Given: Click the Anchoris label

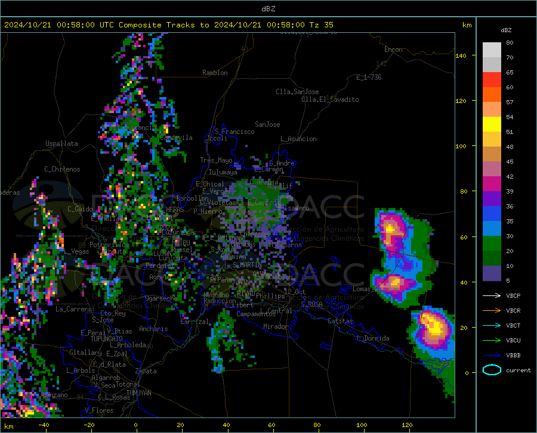Looking at the screenshot, I should tap(153, 329).
